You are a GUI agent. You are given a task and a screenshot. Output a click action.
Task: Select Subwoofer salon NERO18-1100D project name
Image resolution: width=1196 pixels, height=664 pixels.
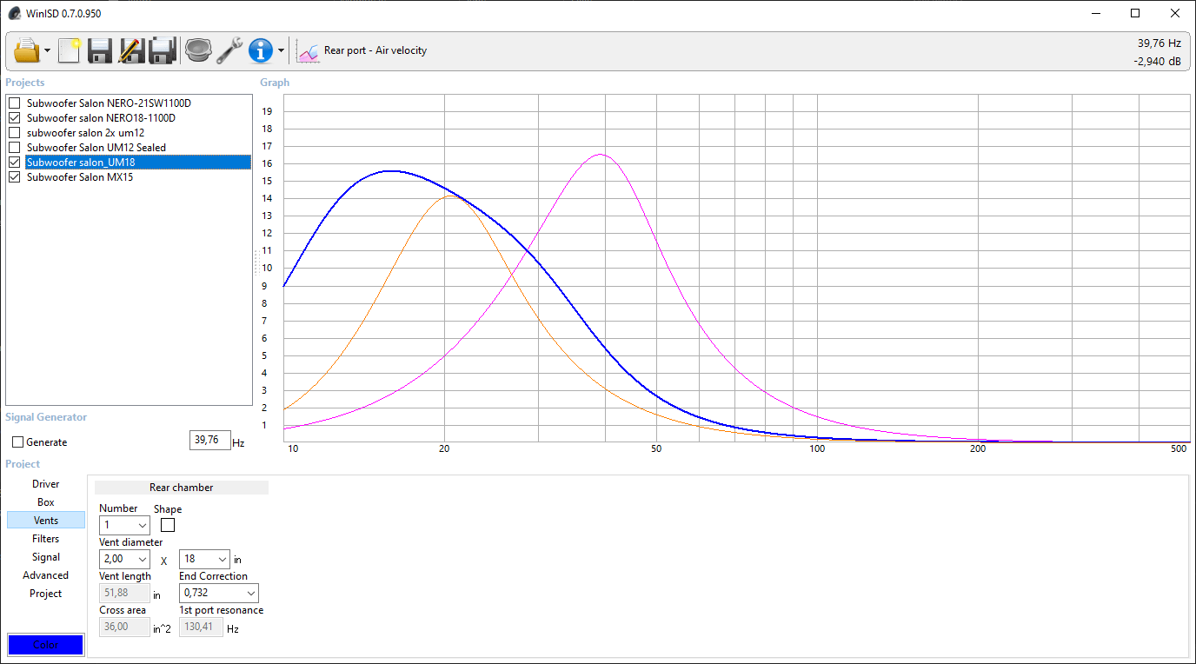(101, 118)
